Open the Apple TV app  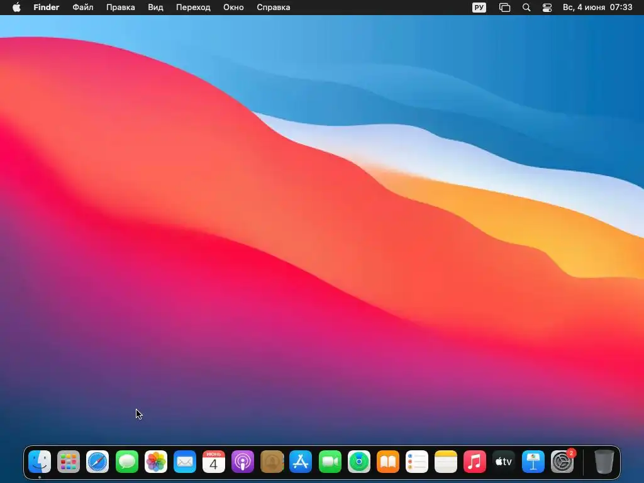(x=504, y=462)
